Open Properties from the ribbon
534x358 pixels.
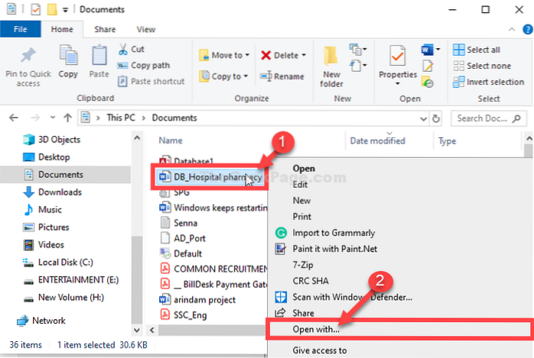396,60
